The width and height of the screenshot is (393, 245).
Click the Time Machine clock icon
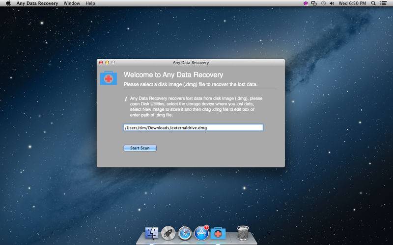pos(323,3)
